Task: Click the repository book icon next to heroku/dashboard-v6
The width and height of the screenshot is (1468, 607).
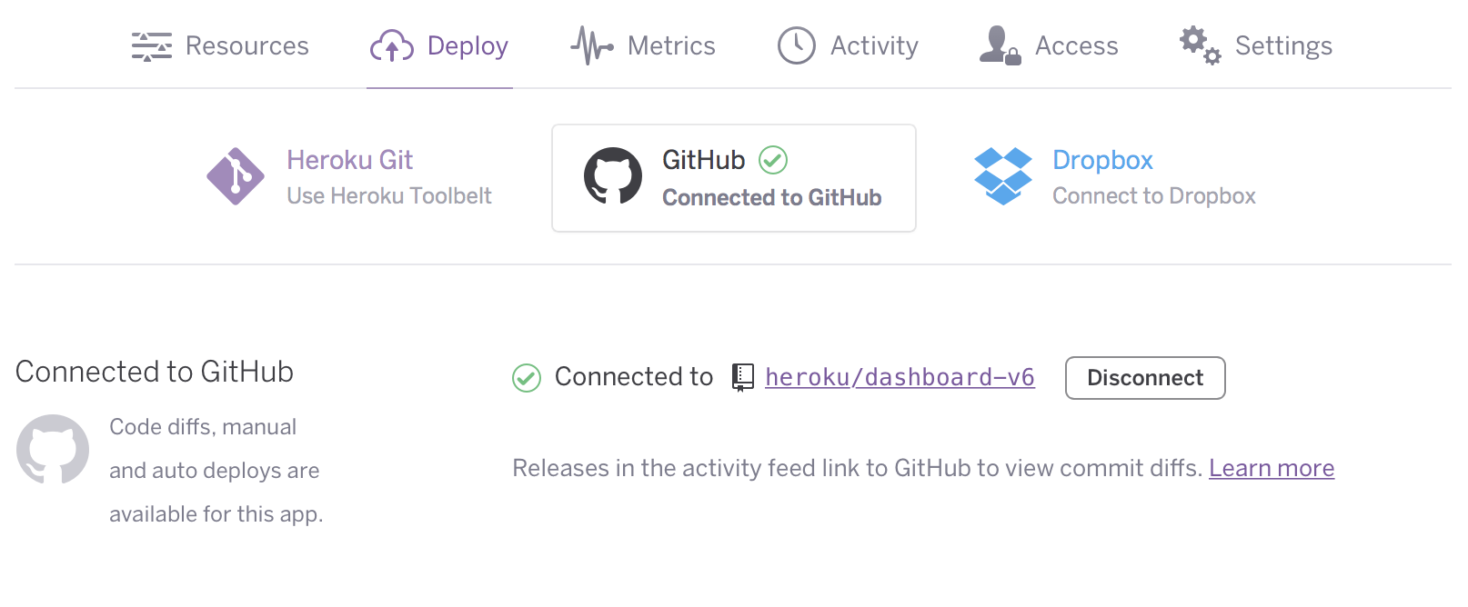Action: tap(742, 377)
